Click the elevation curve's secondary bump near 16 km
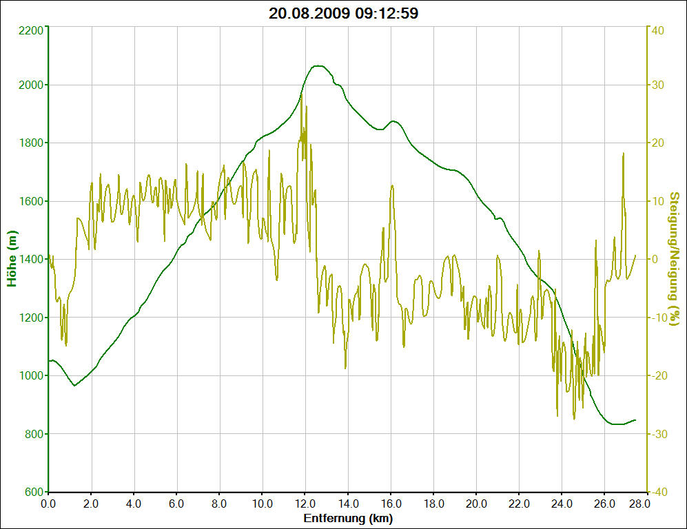This screenshot has width=687, height=529. tap(393, 121)
